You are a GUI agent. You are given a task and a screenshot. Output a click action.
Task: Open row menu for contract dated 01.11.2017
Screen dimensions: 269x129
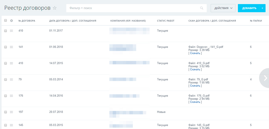coord(11,31)
